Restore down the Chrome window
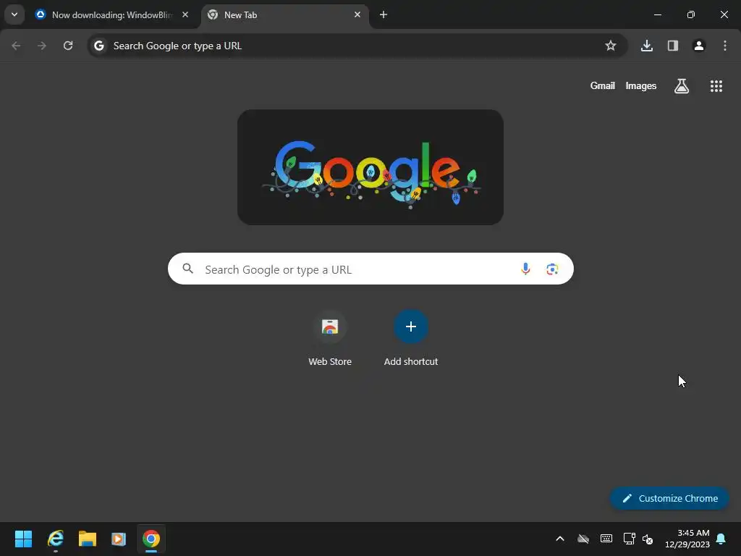This screenshot has height=556, width=741. coord(691,14)
